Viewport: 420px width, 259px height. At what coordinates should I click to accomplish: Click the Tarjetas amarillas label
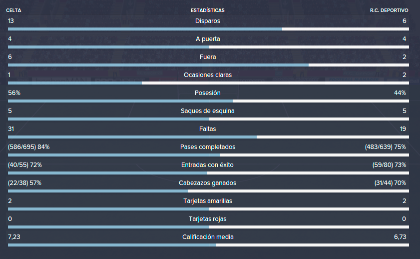208,201
